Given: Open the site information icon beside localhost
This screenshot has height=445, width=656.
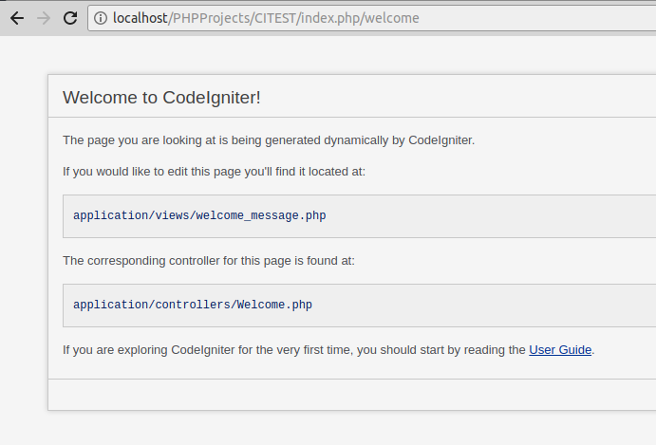Looking at the screenshot, I should (x=101, y=18).
